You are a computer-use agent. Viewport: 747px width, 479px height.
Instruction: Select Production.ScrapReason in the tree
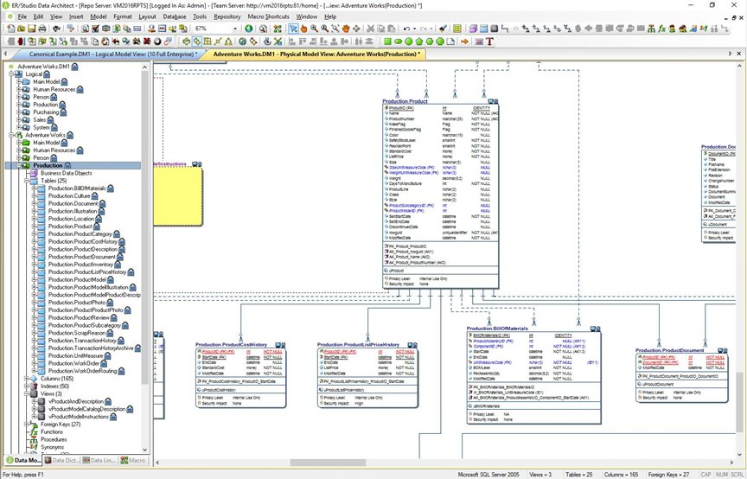pyautogui.click(x=77, y=333)
